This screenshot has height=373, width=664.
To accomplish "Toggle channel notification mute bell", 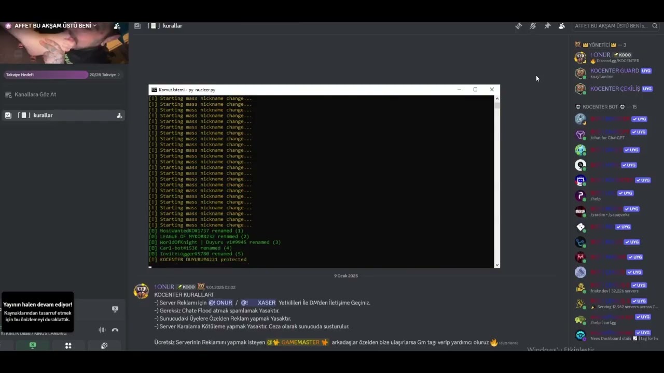I will pyautogui.click(x=533, y=26).
